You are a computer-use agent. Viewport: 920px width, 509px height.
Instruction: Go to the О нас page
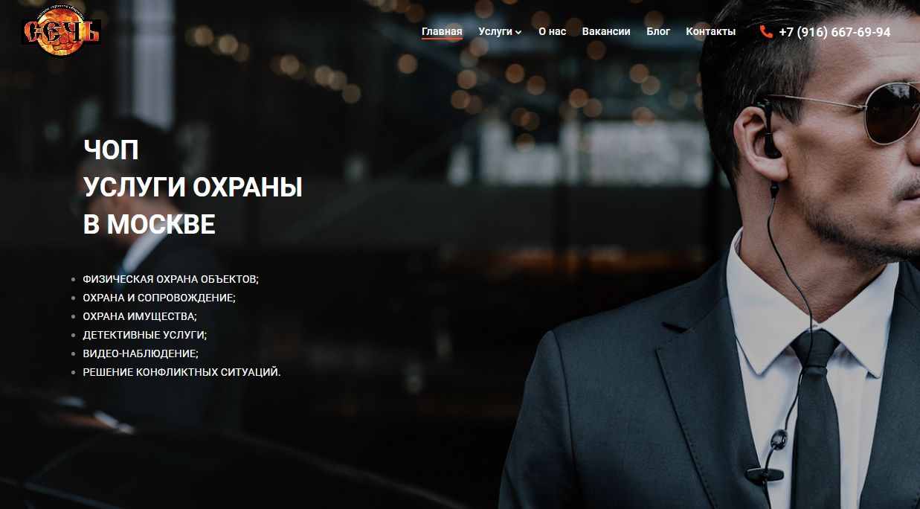pyautogui.click(x=552, y=31)
